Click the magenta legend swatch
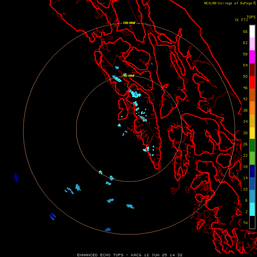257x257 pixels. click(252, 57)
